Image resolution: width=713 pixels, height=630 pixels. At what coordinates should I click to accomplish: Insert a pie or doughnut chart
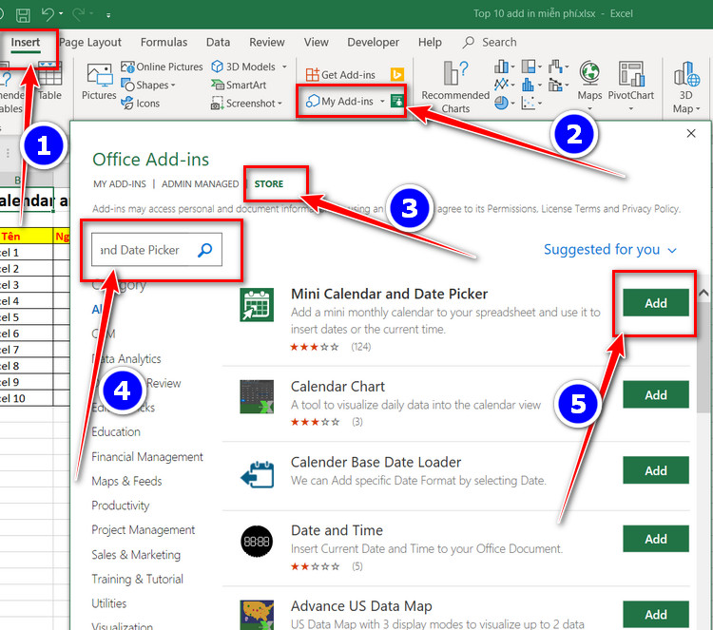coord(504,104)
